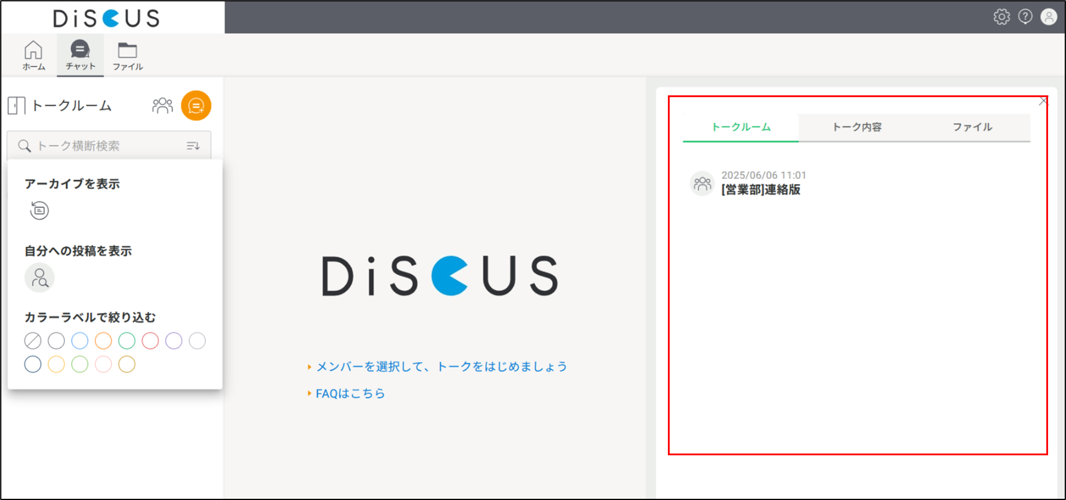Image resolution: width=1066 pixels, height=500 pixels.
Task: Switch to ファイル tab in search results
Action: [x=972, y=127]
